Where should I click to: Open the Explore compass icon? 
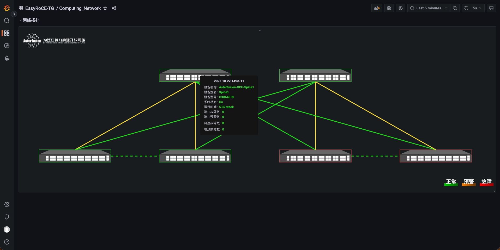point(7,46)
